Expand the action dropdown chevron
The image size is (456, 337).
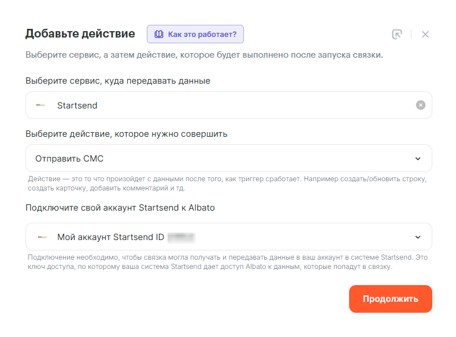tap(418, 159)
